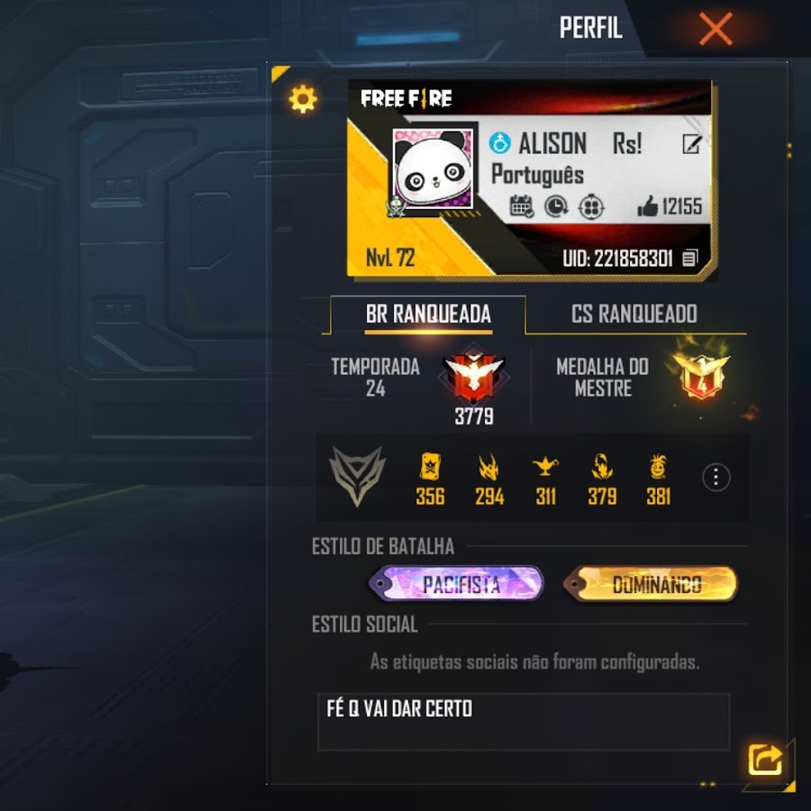Expand more badges with three-dot button
Viewport: 811px width, 811px height.
(715, 477)
